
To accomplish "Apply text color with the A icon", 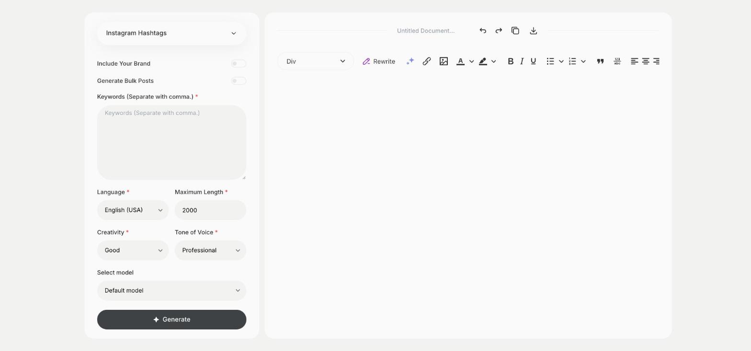I will click(x=460, y=61).
